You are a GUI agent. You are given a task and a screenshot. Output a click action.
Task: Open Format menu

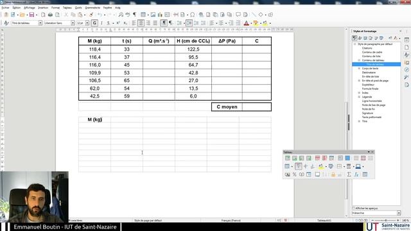tap(55, 8)
